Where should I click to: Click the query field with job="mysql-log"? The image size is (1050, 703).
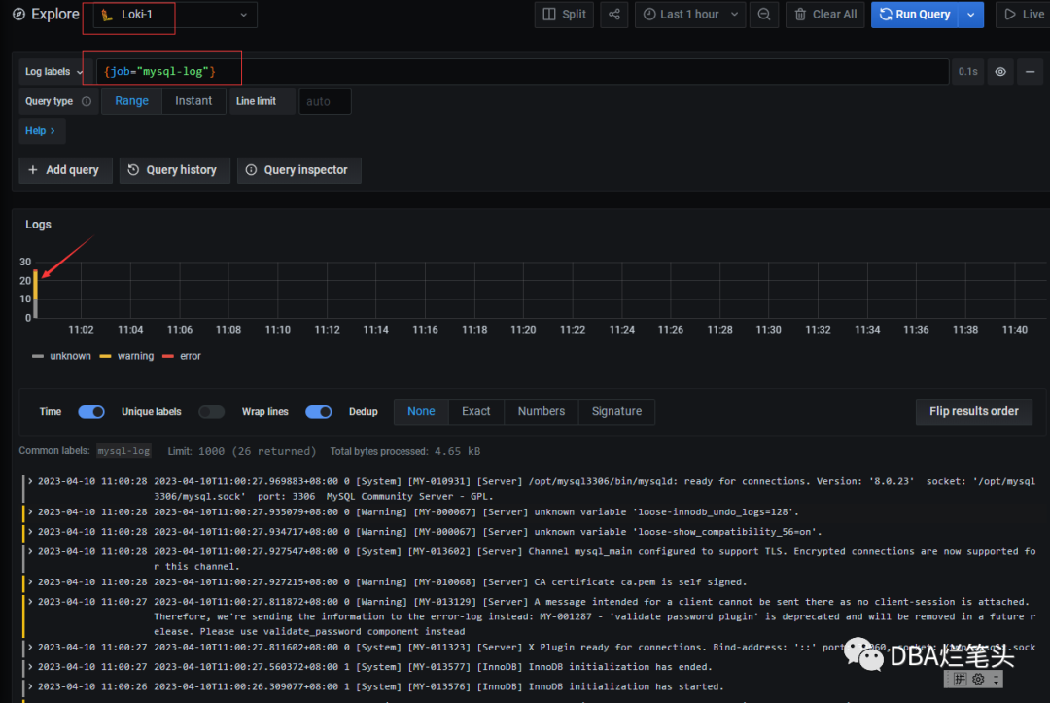point(522,72)
